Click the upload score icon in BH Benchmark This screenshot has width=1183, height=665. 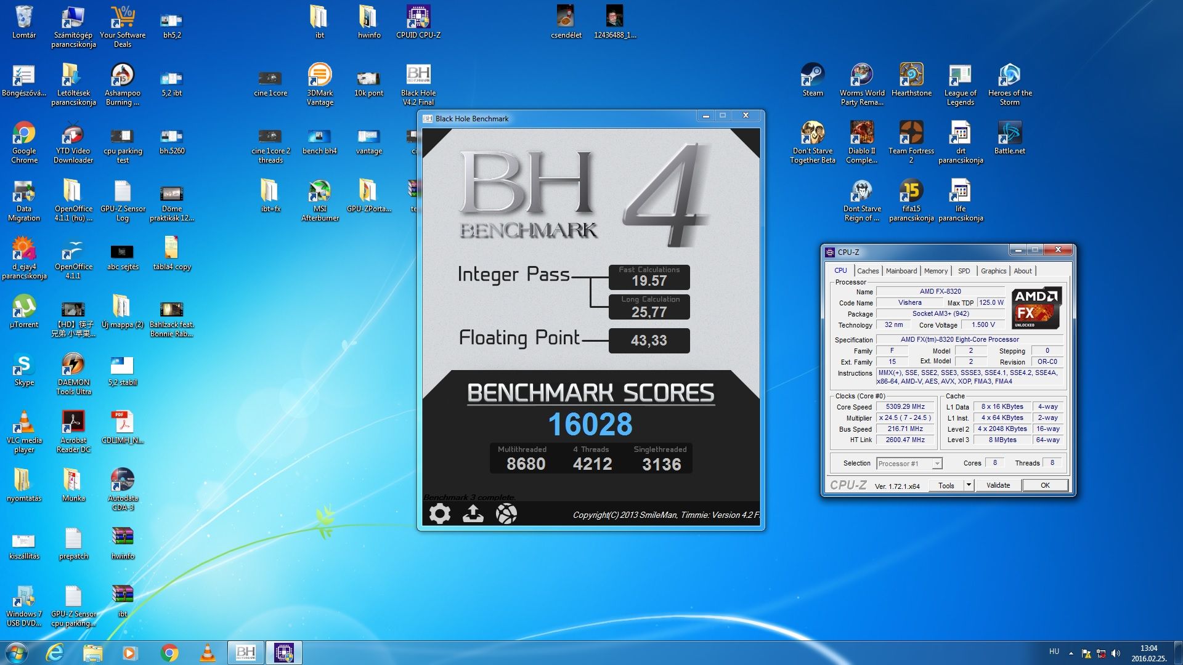[x=473, y=514]
